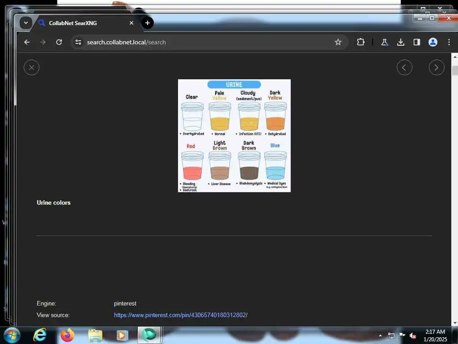Toggle the browser side panel
The image size is (458, 344).
(x=417, y=42)
